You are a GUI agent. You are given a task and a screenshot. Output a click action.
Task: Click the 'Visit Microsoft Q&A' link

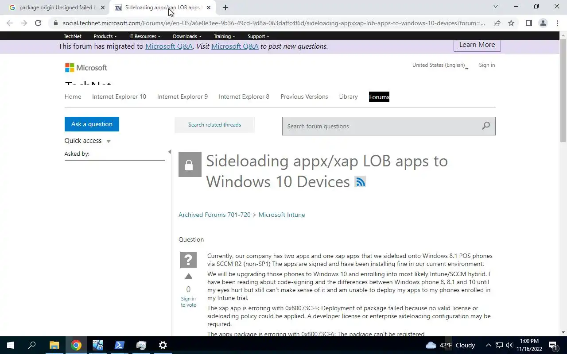[x=235, y=46]
